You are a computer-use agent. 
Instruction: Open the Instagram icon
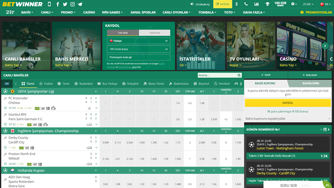(72, 4)
